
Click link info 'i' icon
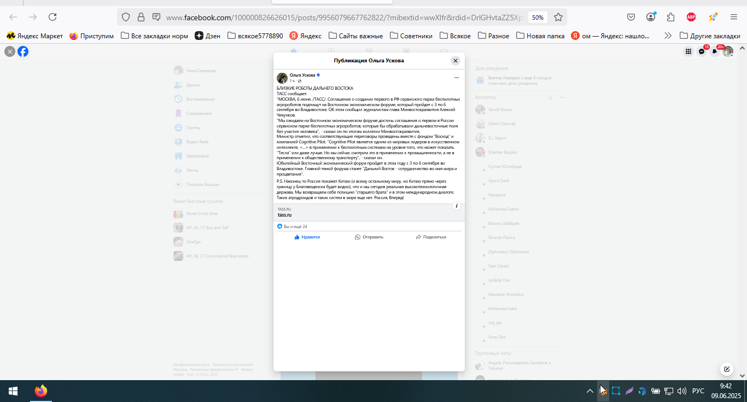457,206
